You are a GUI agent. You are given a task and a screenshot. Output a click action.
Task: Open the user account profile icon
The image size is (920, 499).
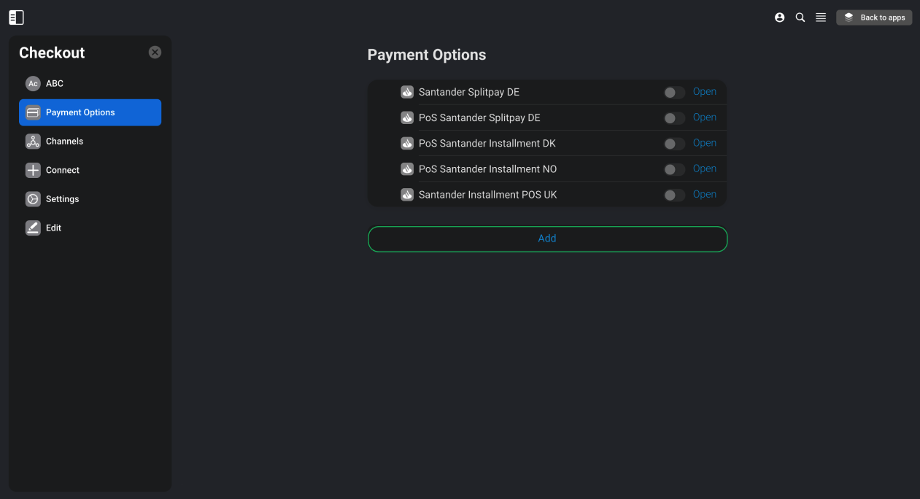click(x=780, y=18)
